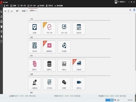The image size is (136, 102).
Task: Click the home icon beside refresh
Action: click(x=12, y=11)
